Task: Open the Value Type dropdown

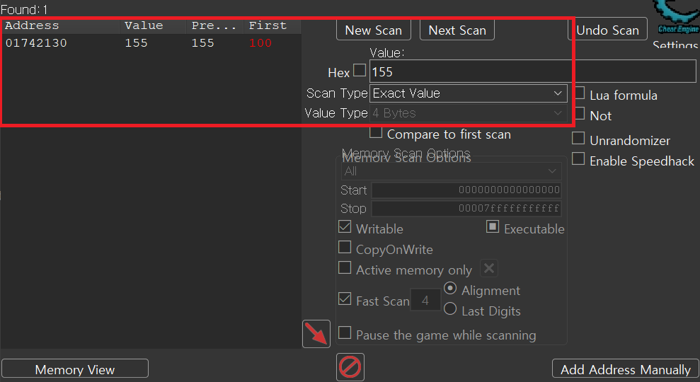Action: pyautogui.click(x=468, y=113)
